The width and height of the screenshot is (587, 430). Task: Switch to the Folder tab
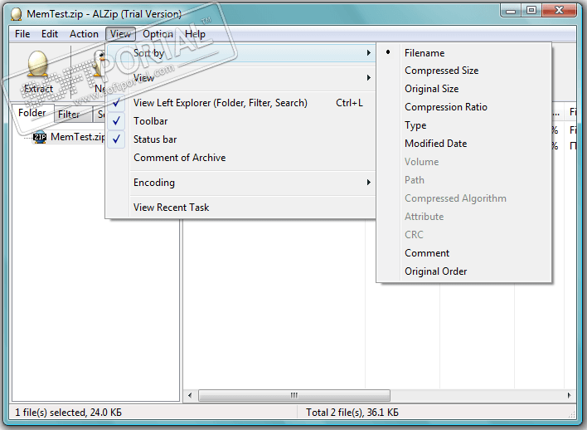pyautogui.click(x=32, y=113)
